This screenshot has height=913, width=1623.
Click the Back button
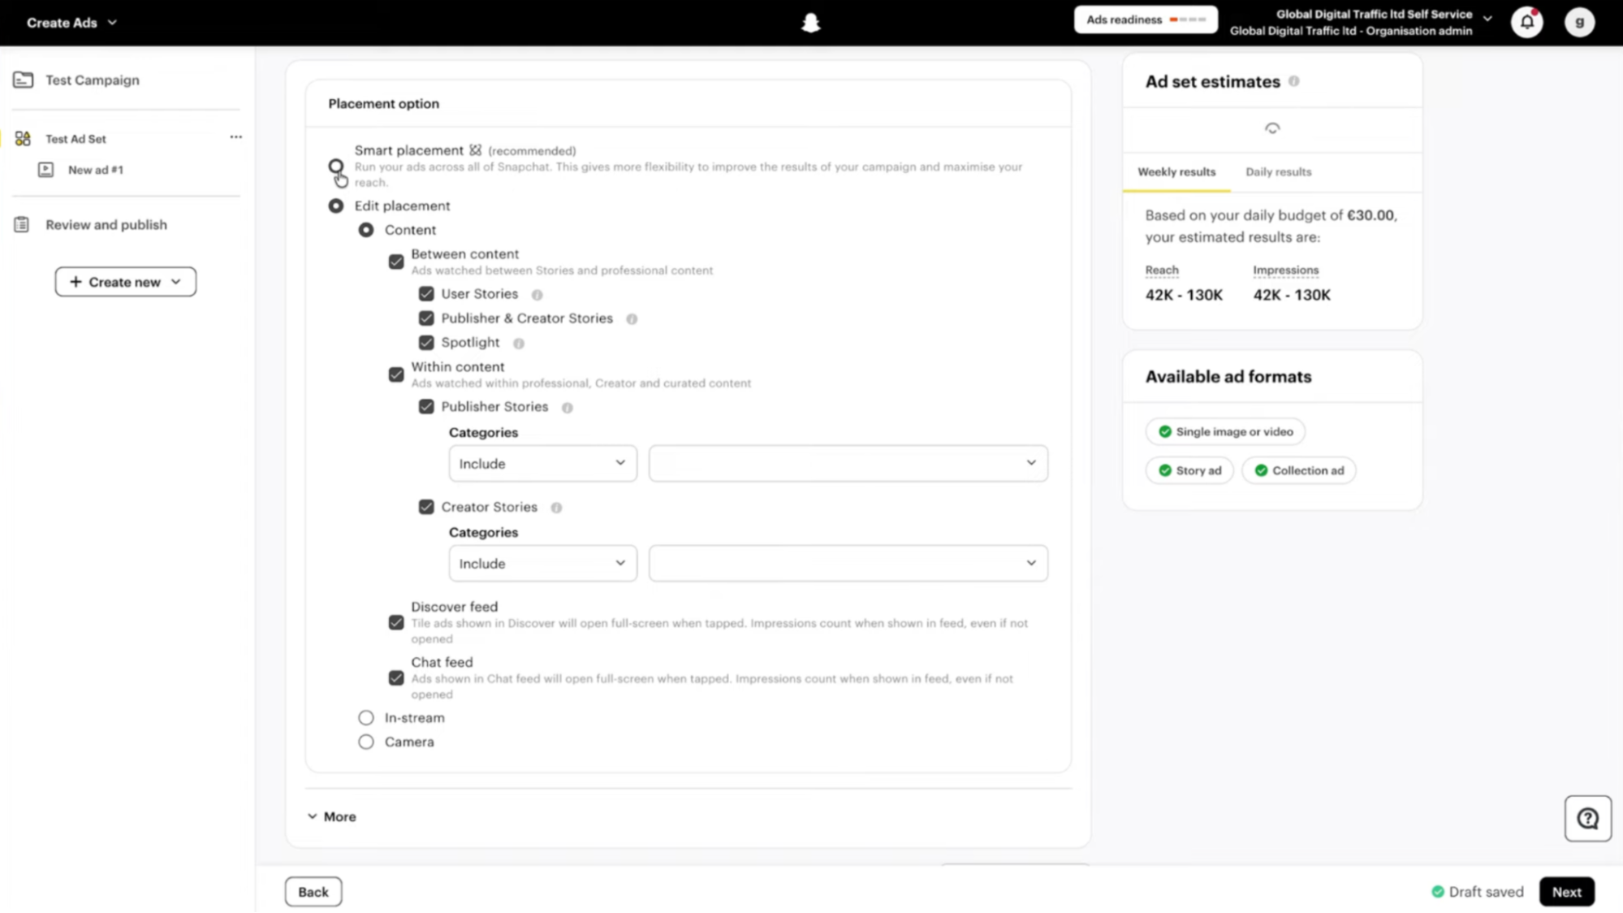313,892
